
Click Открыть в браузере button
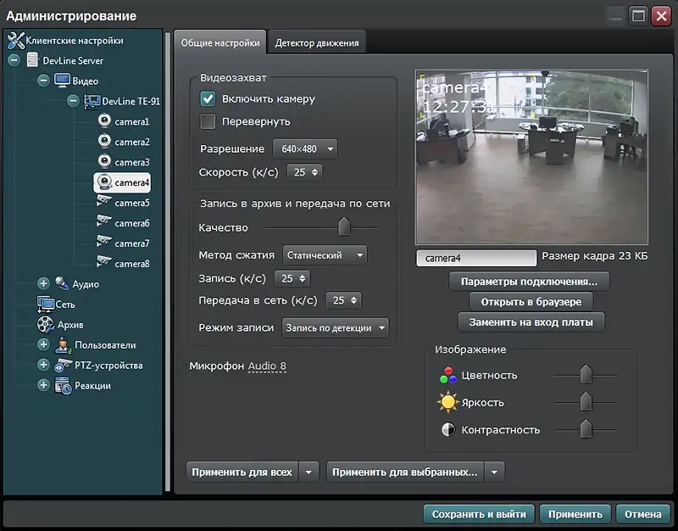(531, 302)
